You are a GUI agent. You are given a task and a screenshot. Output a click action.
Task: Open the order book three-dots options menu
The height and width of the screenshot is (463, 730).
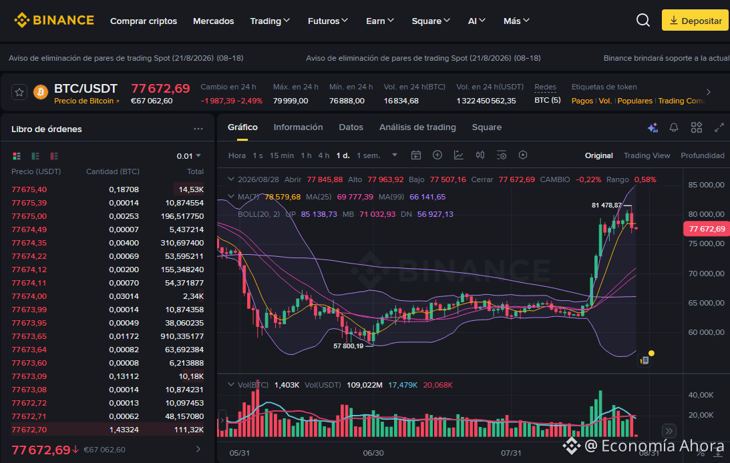(198, 129)
